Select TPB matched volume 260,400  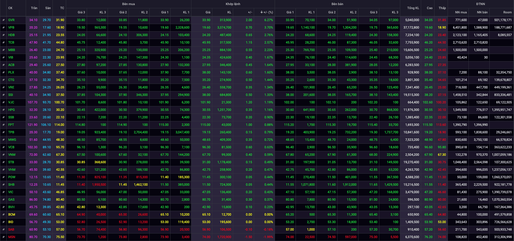[225, 132]
